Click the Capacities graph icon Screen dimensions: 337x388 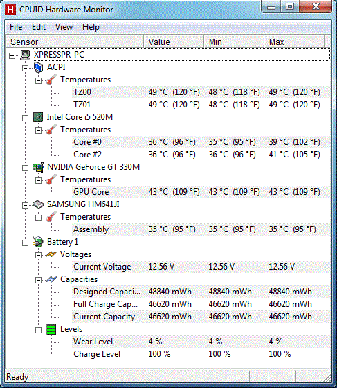51,279
